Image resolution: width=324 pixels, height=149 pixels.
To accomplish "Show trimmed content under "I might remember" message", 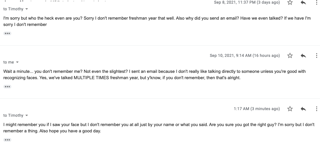I will [7, 140].
